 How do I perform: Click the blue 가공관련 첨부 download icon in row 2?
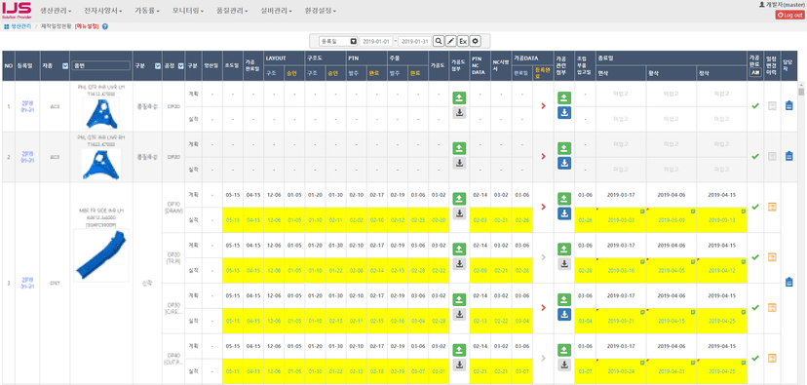coord(564,163)
